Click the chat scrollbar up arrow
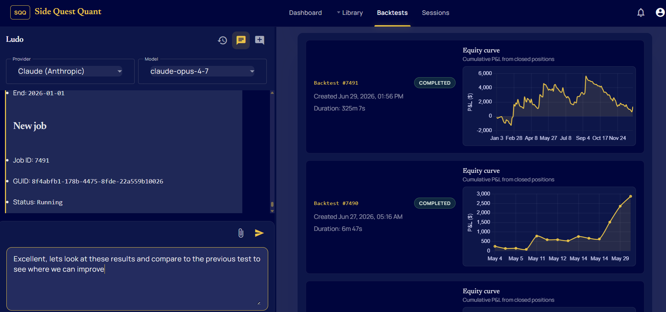Screen dimensions: 666x312 click(x=272, y=93)
